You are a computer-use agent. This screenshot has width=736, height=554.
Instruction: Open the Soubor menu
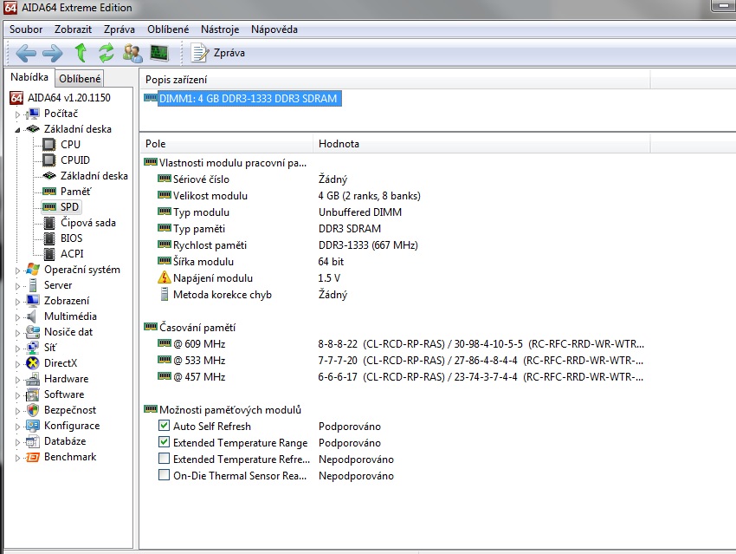pos(26,29)
